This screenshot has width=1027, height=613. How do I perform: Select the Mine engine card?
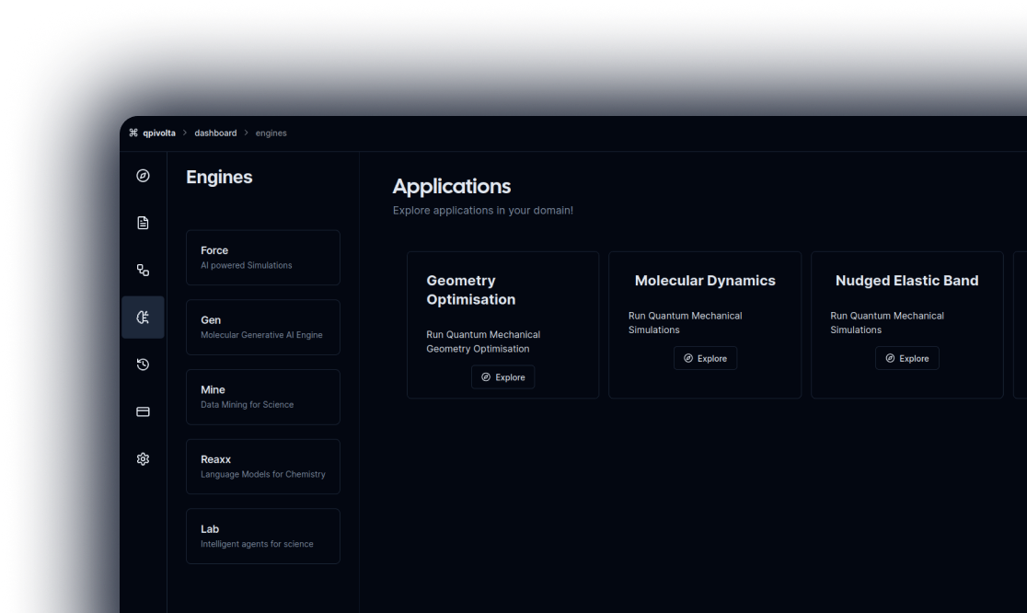click(x=262, y=397)
